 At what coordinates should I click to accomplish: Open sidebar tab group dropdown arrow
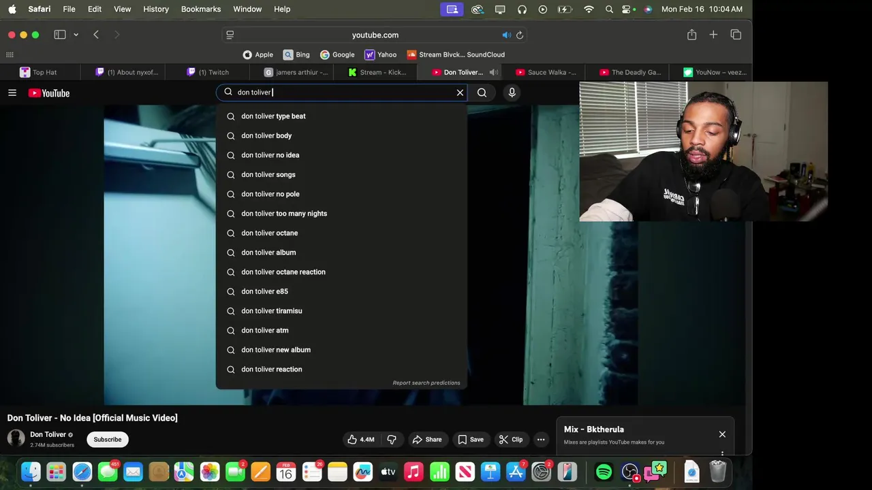(x=76, y=35)
